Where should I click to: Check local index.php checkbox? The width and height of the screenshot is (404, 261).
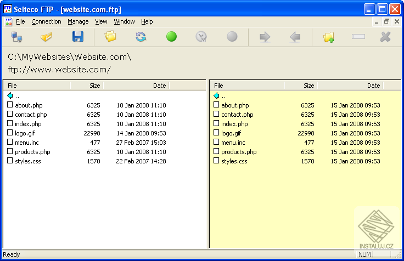click(x=10, y=123)
